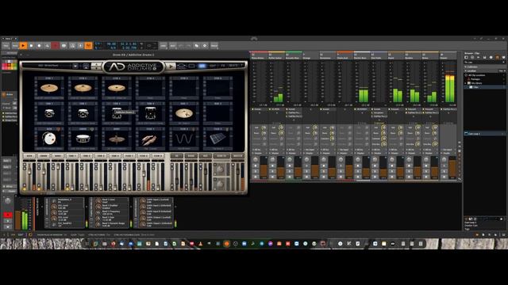Mute the Acoustic Bass mixer channel
Screen dimensions: 508x285
pos(290,177)
